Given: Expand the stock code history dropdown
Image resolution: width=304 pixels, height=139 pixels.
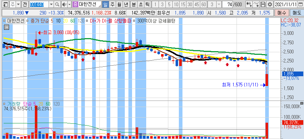Looking at the screenshot, I should (51, 4).
